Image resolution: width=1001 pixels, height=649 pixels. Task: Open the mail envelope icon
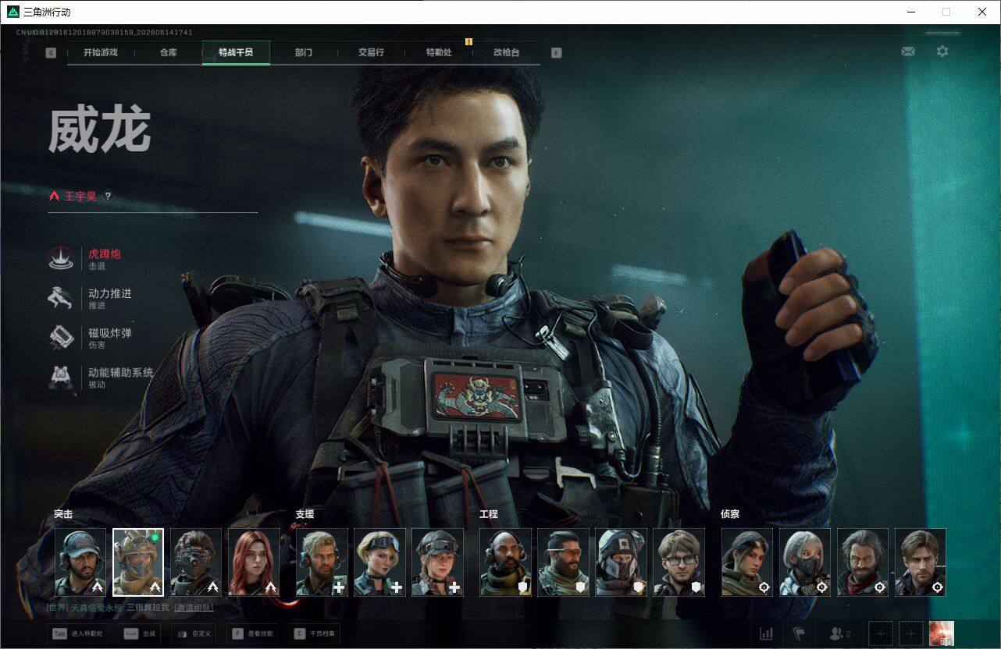pos(908,51)
